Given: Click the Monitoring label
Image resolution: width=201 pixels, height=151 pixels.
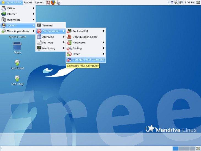Looking at the screenshot, I should pos(49,48).
